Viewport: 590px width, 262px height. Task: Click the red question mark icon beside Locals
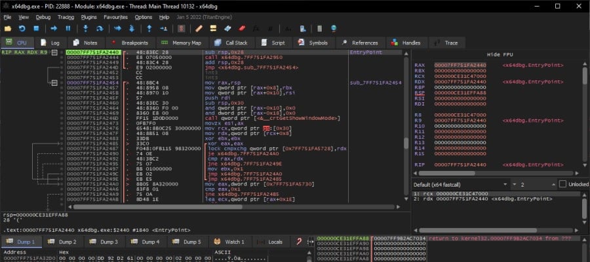299,242
